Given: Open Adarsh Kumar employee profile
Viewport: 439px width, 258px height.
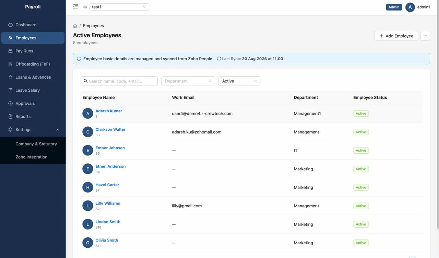Looking at the screenshot, I should coord(109,111).
